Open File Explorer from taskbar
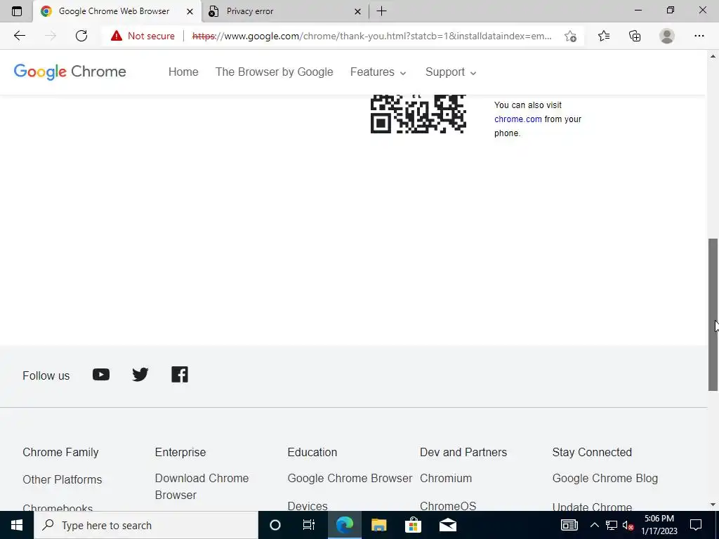 (378, 525)
